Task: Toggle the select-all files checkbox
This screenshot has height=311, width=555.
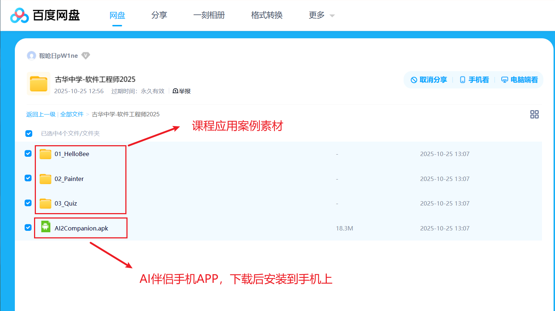Action: coord(29,134)
